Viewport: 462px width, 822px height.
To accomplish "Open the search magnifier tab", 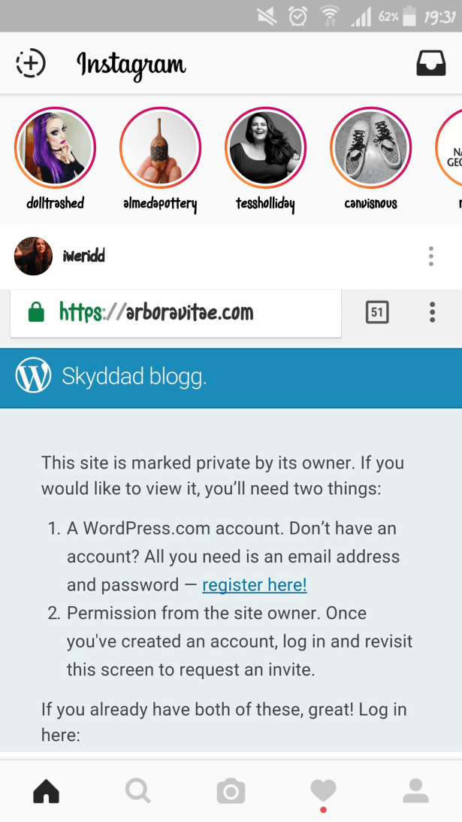I will 138,790.
